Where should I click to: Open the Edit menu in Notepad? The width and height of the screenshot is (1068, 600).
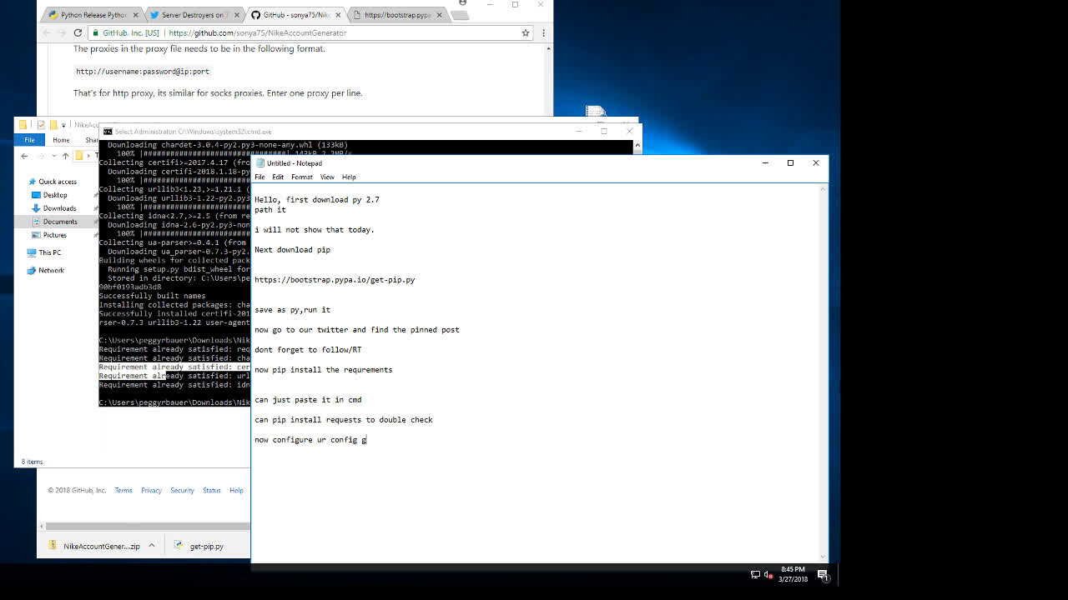coord(278,177)
